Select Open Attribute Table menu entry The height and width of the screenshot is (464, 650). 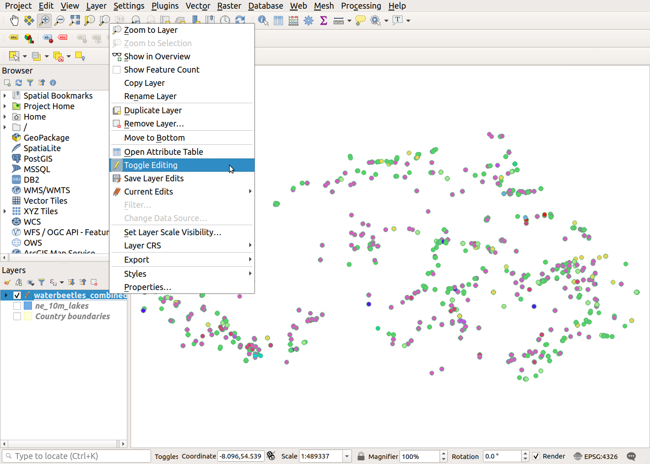click(x=182, y=152)
